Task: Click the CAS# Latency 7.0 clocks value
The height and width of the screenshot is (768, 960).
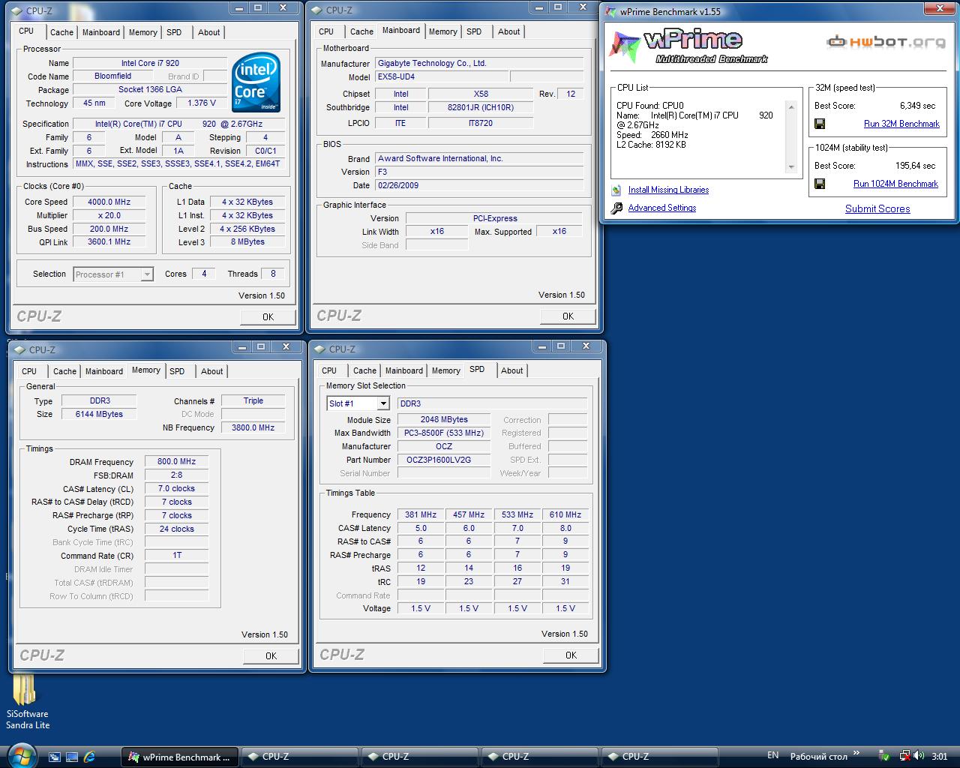Action: click(176, 489)
